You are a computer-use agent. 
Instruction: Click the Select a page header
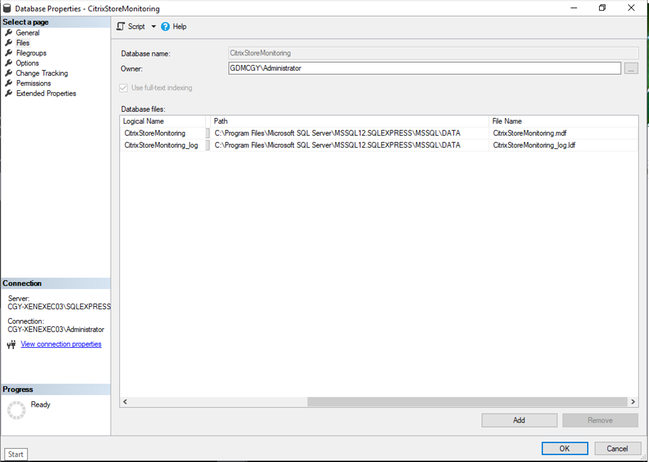tap(56, 22)
